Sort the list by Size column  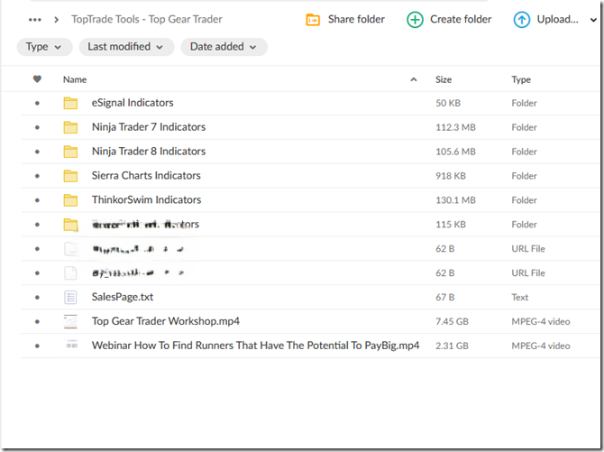(444, 79)
